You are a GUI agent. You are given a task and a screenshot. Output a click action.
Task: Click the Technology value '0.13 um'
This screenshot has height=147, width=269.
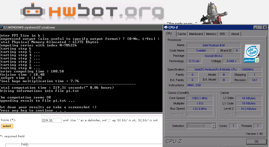[x=194, y=61]
